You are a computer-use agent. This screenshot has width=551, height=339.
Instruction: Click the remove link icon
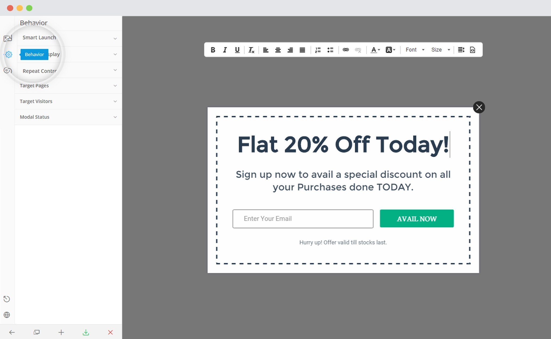(358, 50)
